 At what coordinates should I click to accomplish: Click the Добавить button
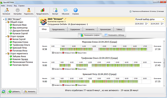point(14,92)
